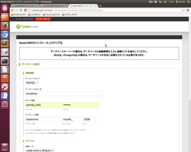The width and height of the screenshot is (191, 152).
Task: Open System Settings wrench icon
Action: click(5, 87)
